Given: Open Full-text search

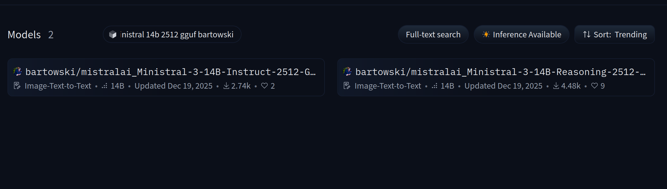Looking at the screenshot, I should [433, 35].
